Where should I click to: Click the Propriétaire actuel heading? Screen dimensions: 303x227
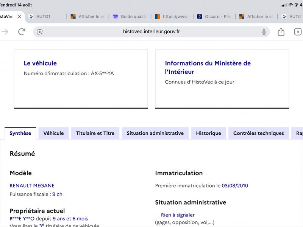pos(37,211)
